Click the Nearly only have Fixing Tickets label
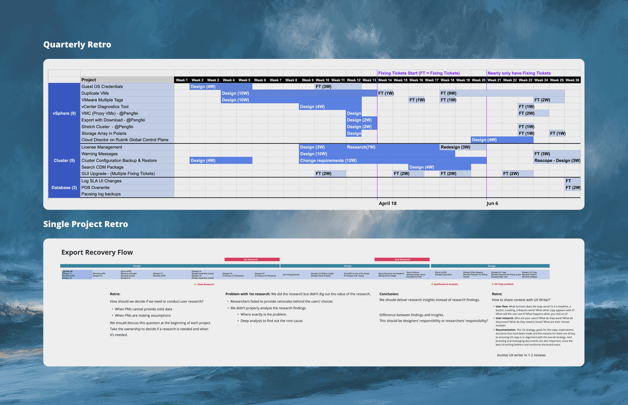The height and width of the screenshot is (405, 628). pyautogui.click(x=519, y=73)
